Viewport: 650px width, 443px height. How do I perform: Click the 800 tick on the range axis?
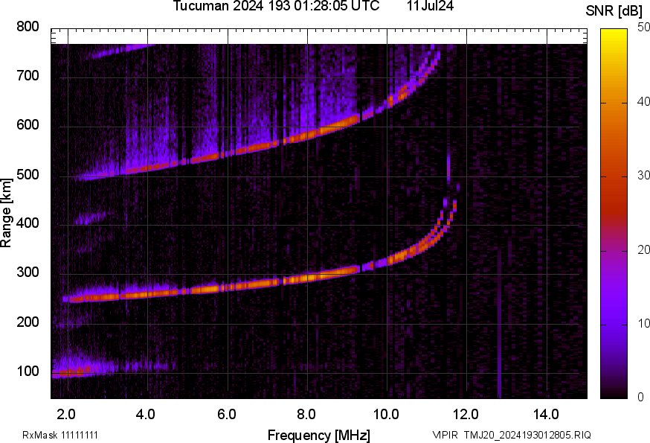[x=28, y=28]
